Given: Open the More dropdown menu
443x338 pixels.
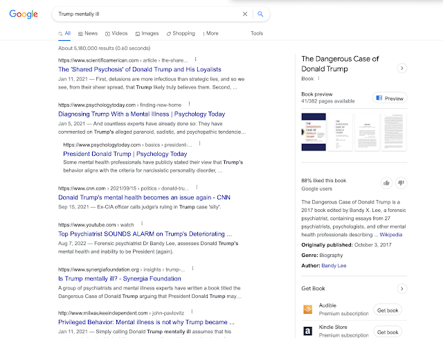Looking at the screenshot, I should [x=210, y=33].
